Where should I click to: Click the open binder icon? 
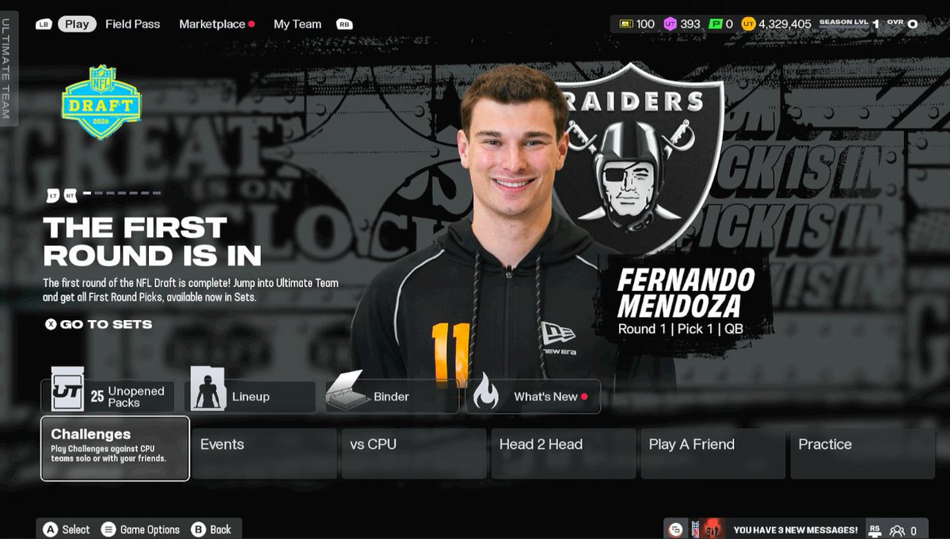point(347,390)
